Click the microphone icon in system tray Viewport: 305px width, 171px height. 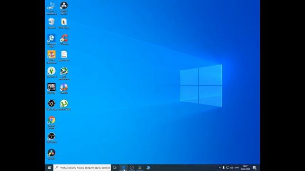[224, 168]
